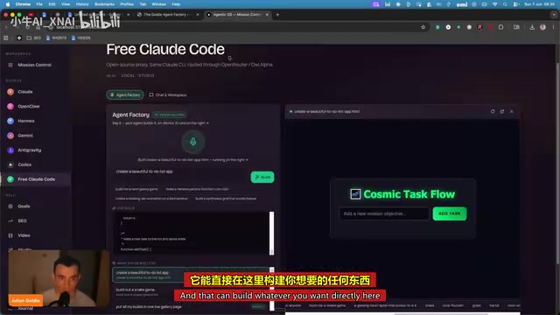
Task: Close the preview panel
Action: pyautogui.click(x=511, y=111)
